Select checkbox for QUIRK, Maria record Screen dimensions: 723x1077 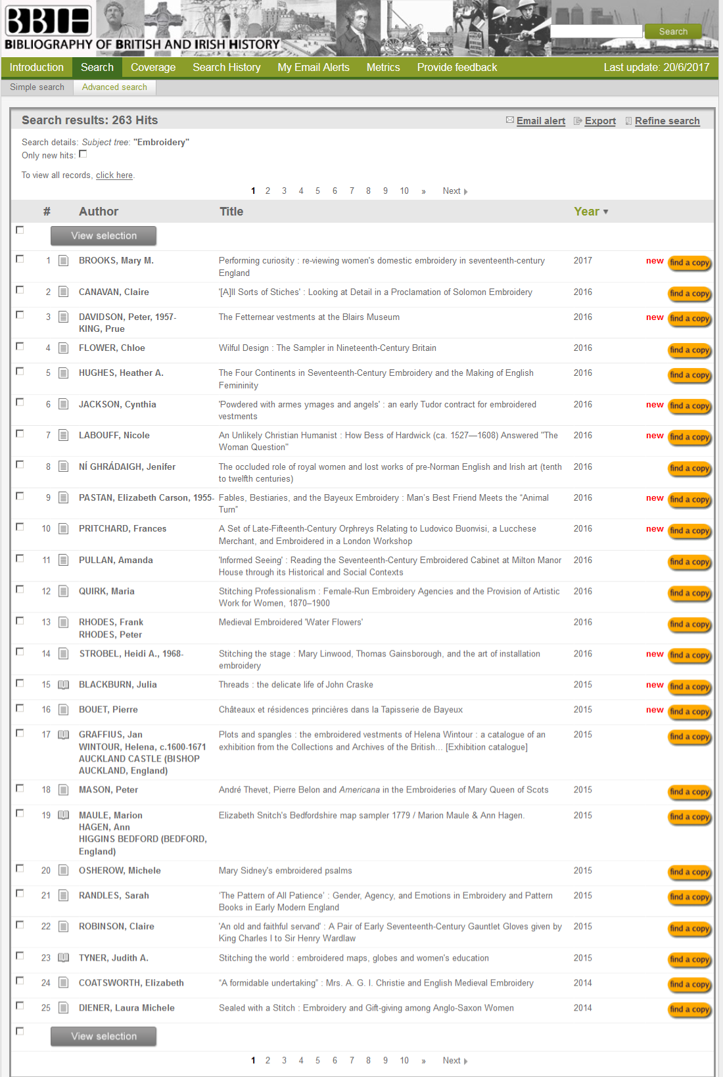point(20,589)
